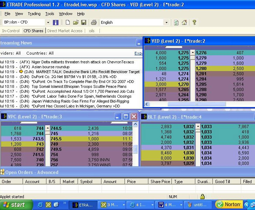
Task: Open the Tools menu
Action: (x=50, y=14)
